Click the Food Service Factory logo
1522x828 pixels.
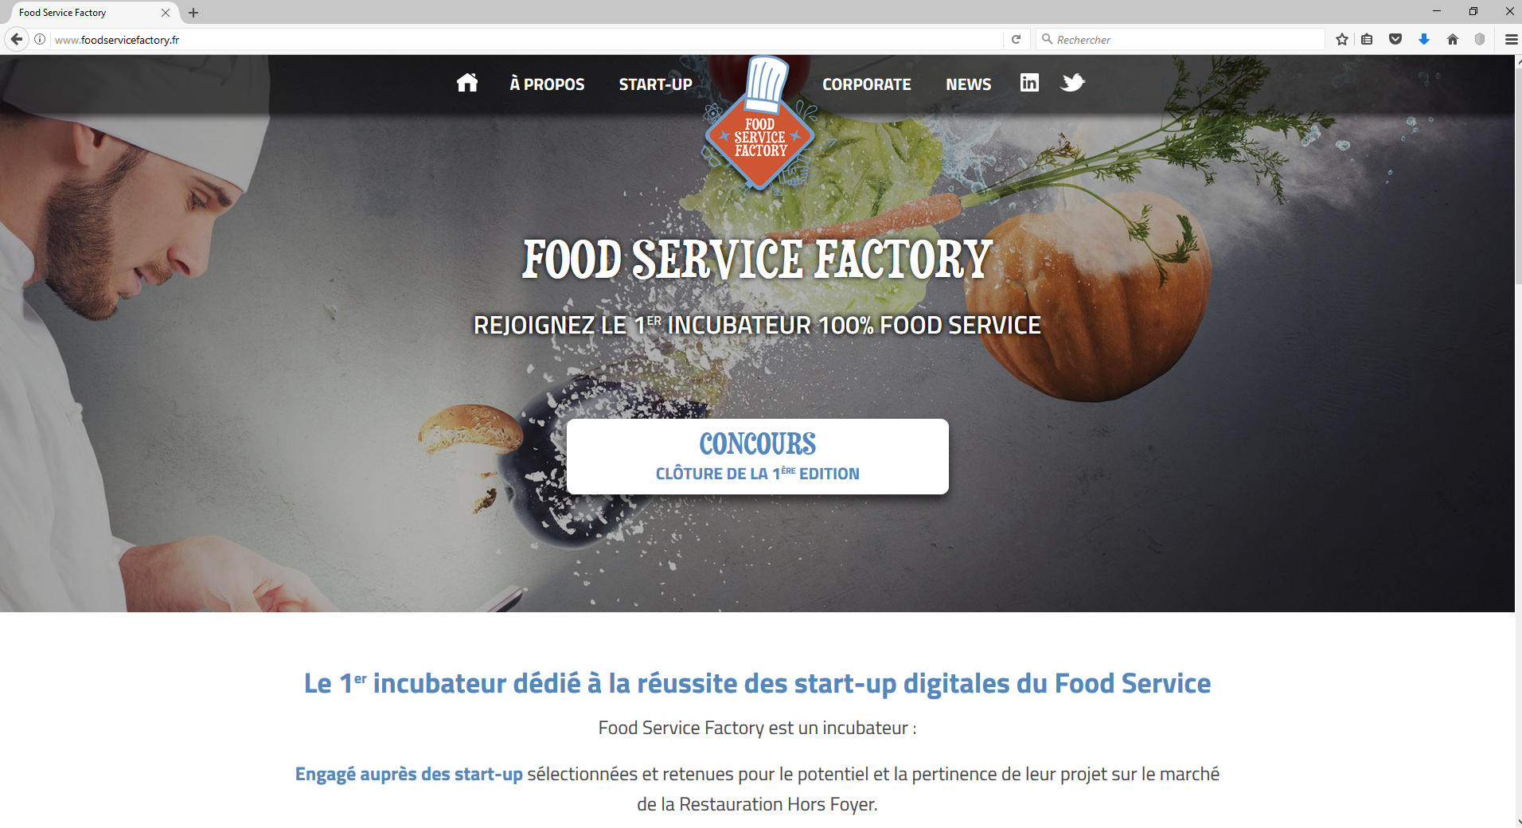pos(760,123)
